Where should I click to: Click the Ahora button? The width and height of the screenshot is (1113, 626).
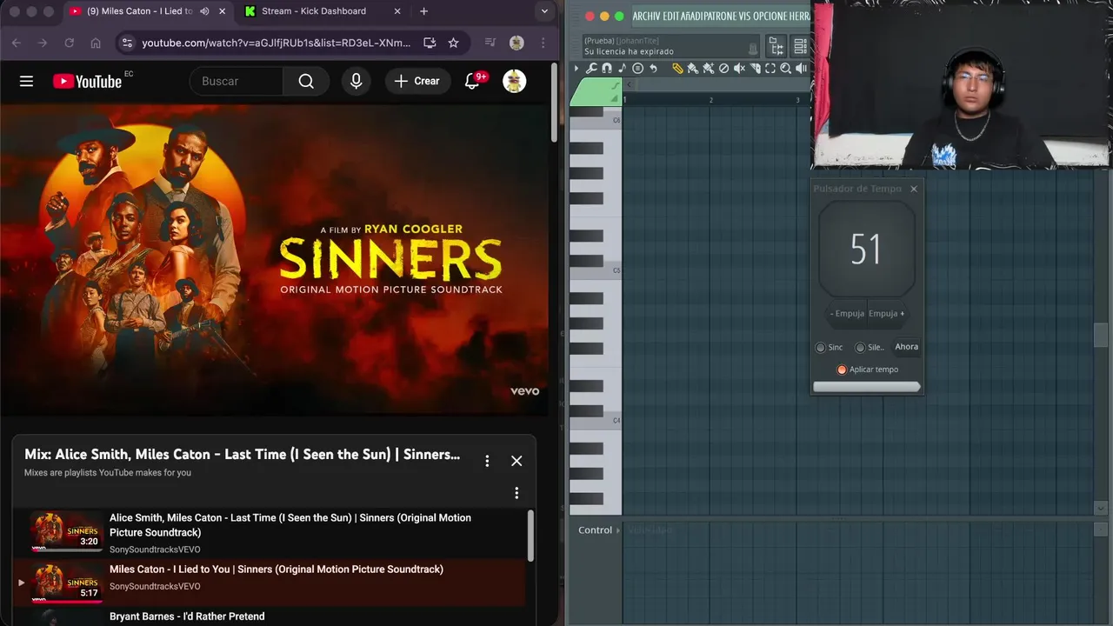click(x=906, y=347)
